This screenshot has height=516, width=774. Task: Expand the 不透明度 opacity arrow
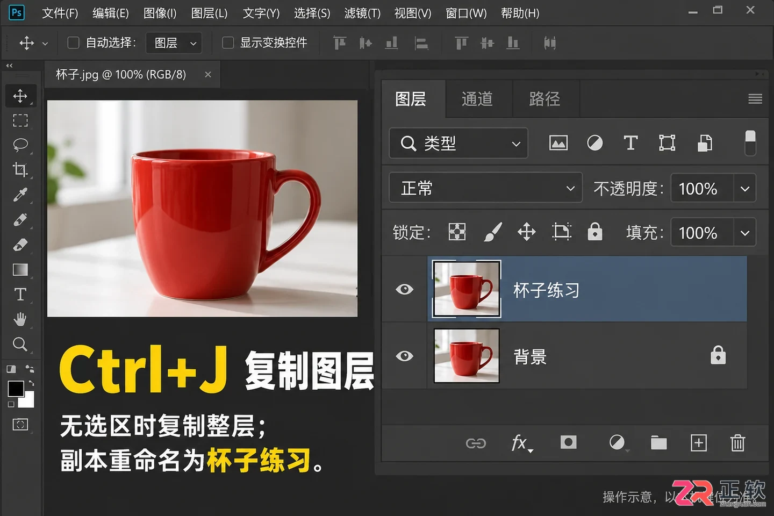click(745, 188)
